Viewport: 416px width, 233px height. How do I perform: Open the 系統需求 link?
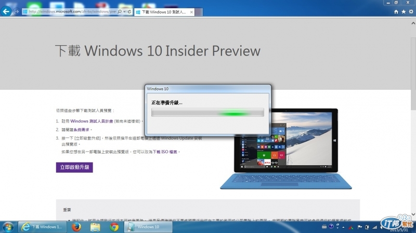click(82, 130)
